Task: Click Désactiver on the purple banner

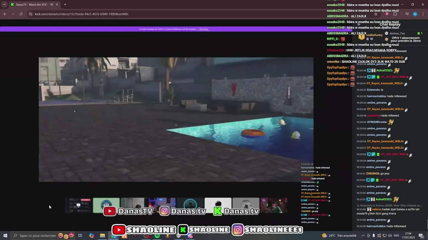Action: [x=204, y=29]
